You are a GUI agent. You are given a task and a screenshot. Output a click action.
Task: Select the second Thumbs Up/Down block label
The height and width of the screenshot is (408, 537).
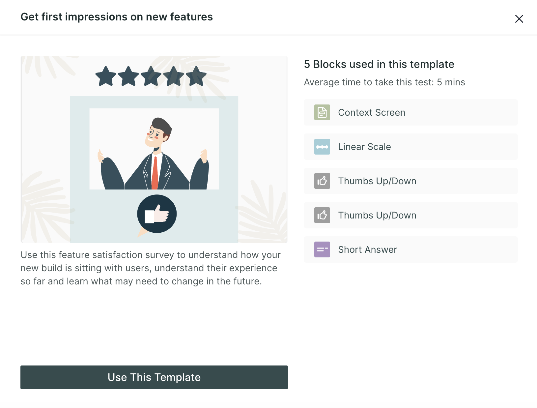377,215
